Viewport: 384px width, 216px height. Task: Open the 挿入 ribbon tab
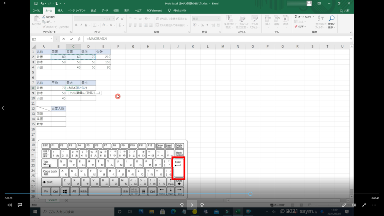tap(60, 10)
